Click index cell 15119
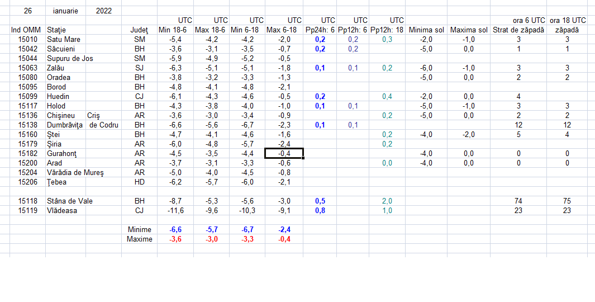 point(28,210)
